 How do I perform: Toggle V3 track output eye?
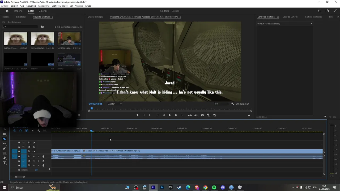34,143
